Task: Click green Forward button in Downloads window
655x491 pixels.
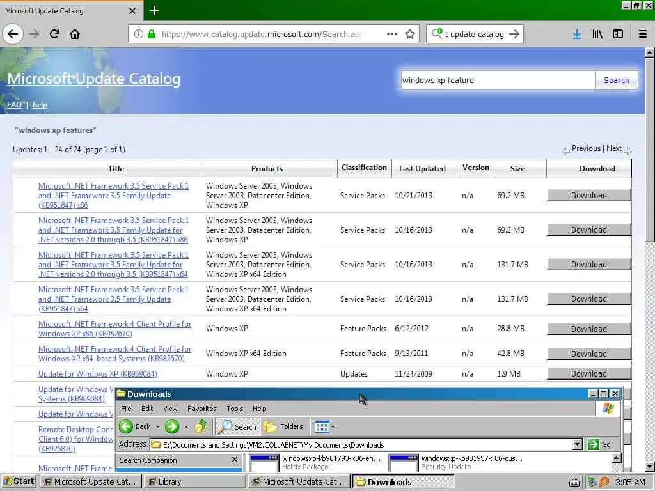Action: click(171, 426)
